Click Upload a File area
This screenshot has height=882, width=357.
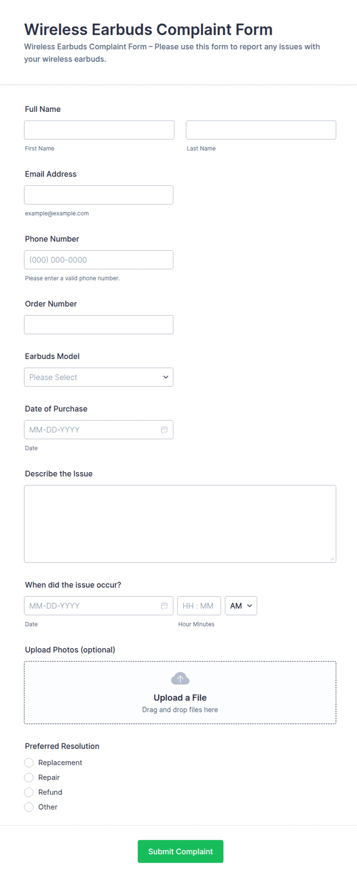180,693
